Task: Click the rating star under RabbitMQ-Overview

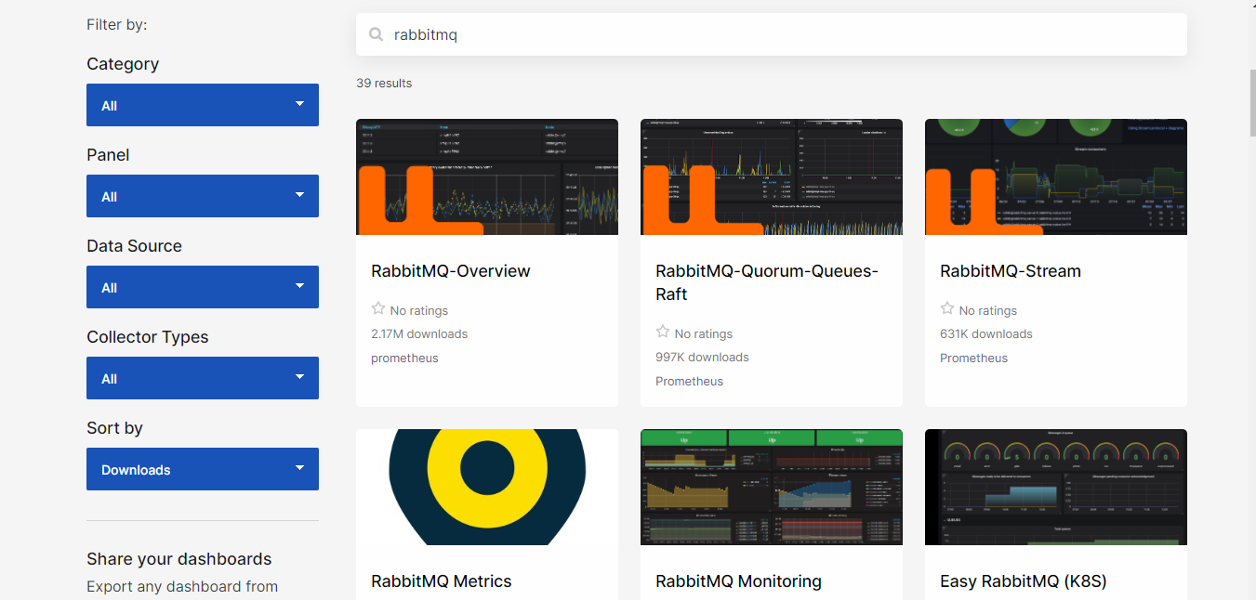Action: 378,308
